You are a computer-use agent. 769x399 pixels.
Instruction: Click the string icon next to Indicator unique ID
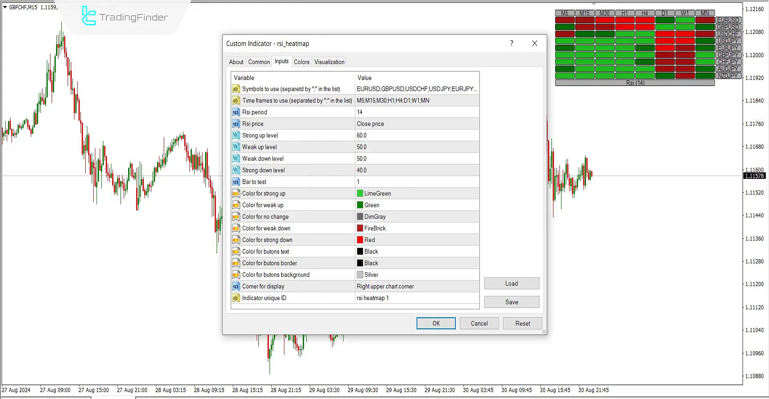(236, 298)
